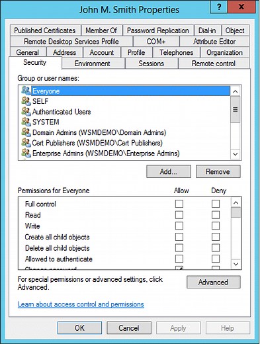Click the group icon beside Domain Admins
This screenshot has width=260, height=344.
(x=26, y=132)
